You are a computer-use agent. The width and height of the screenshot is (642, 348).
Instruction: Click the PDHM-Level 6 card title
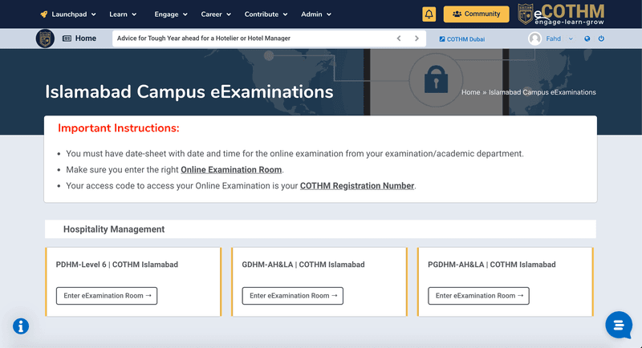tap(116, 265)
